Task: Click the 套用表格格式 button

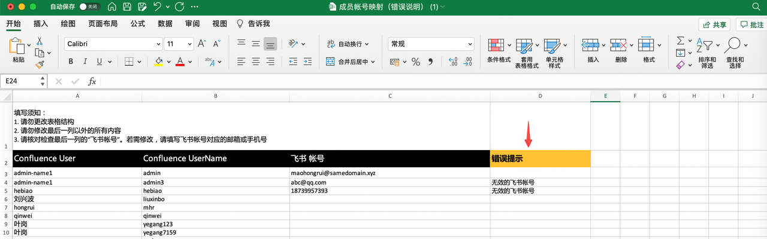Action: [x=527, y=53]
